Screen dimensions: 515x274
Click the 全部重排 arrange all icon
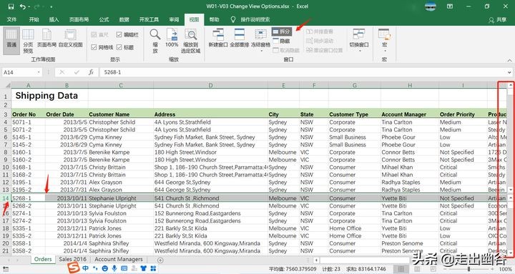239,38
